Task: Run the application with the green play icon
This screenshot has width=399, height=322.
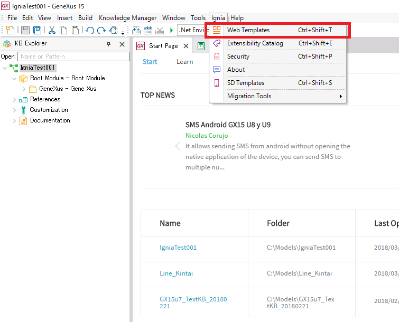Action: (171, 31)
